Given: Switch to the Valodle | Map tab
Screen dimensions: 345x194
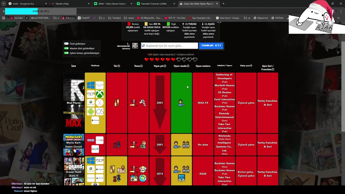Looking at the screenshot, I should click(x=71, y=4).
